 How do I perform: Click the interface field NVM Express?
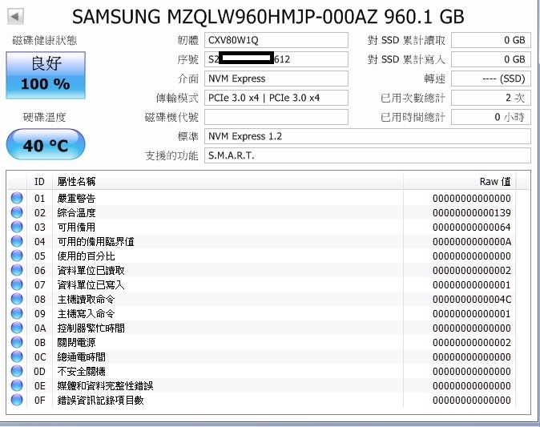pos(276,79)
